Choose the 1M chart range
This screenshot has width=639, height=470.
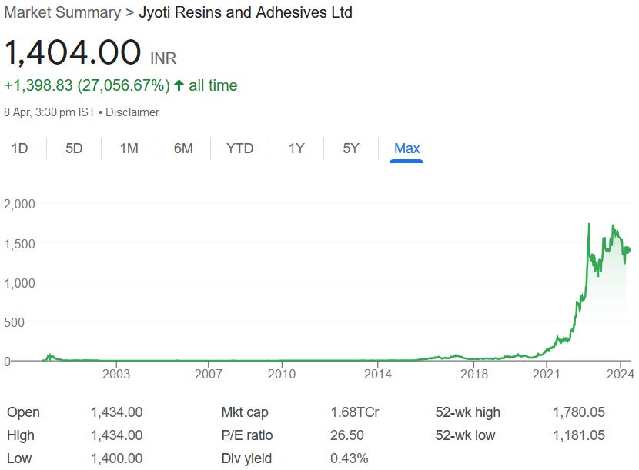(x=129, y=148)
